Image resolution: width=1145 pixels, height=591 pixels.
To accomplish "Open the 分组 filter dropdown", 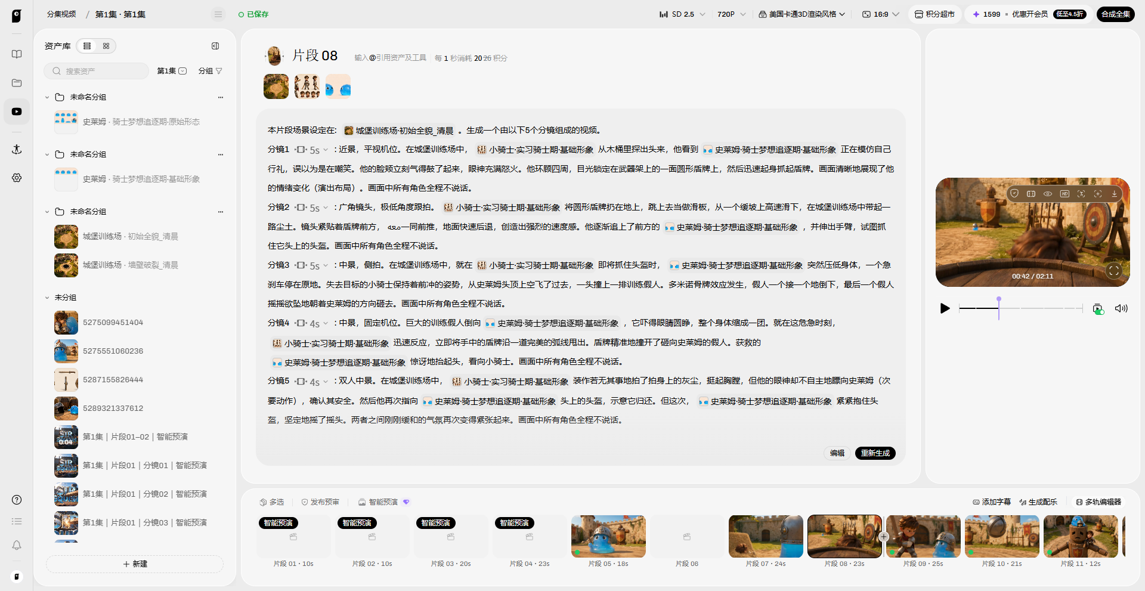I will 210,71.
